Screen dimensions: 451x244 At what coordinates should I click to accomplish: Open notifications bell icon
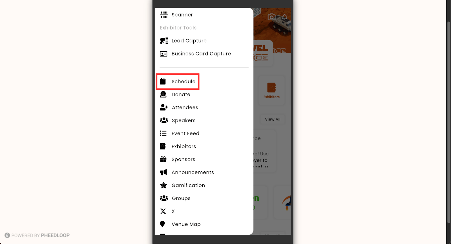(x=285, y=17)
